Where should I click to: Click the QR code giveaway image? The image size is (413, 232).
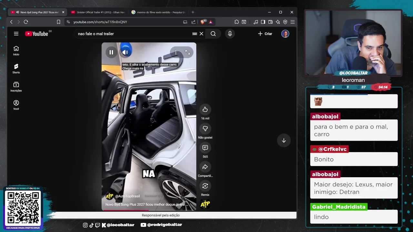[x=23, y=208]
